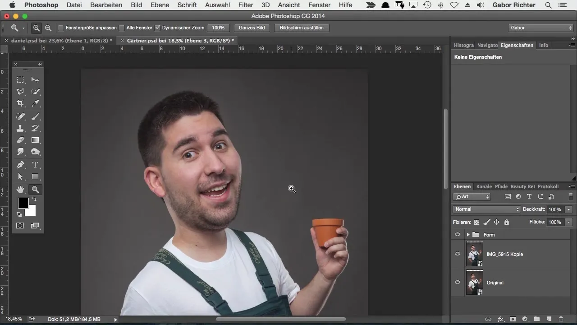
Task: Switch to the Kanäle tab
Action: coord(484,186)
